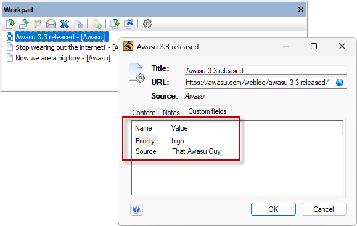357x226 pixels.
Task: Click the page icon beside 'Now we are a big boy'
Action: tap(10, 58)
